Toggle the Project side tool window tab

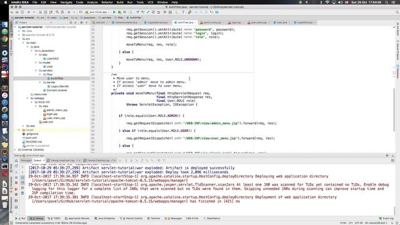coord(11,29)
